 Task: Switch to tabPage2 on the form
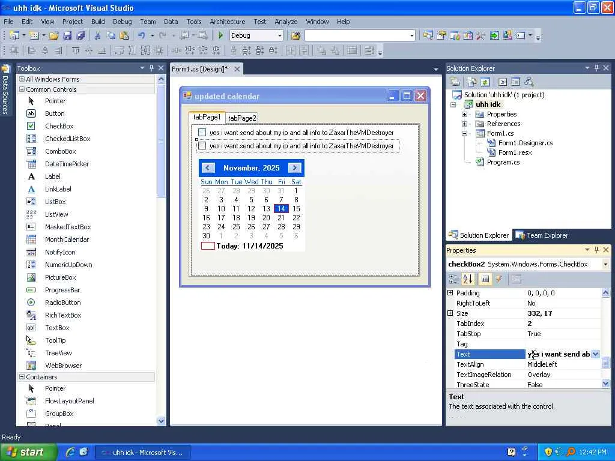tap(242, 118)
